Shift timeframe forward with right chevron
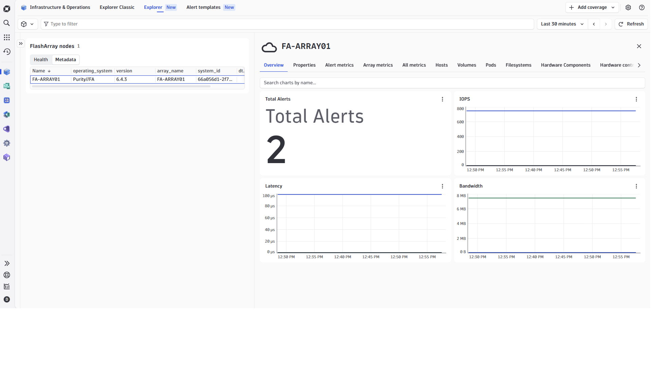652x367 pixels. coord(606,24)
